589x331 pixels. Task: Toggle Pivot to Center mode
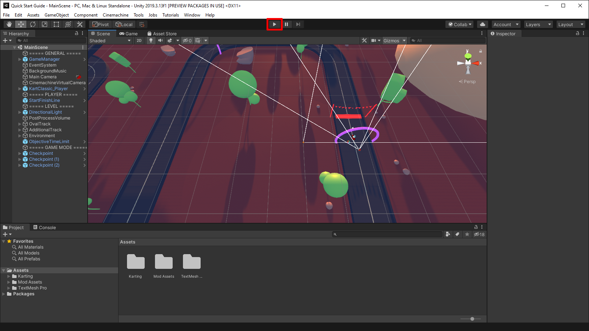(100, 24)
